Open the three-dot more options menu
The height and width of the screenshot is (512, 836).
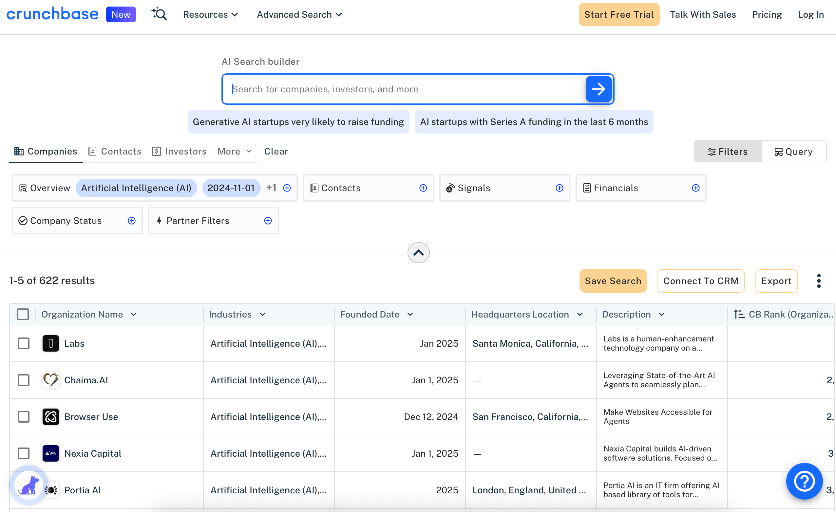tap(819, 281)
